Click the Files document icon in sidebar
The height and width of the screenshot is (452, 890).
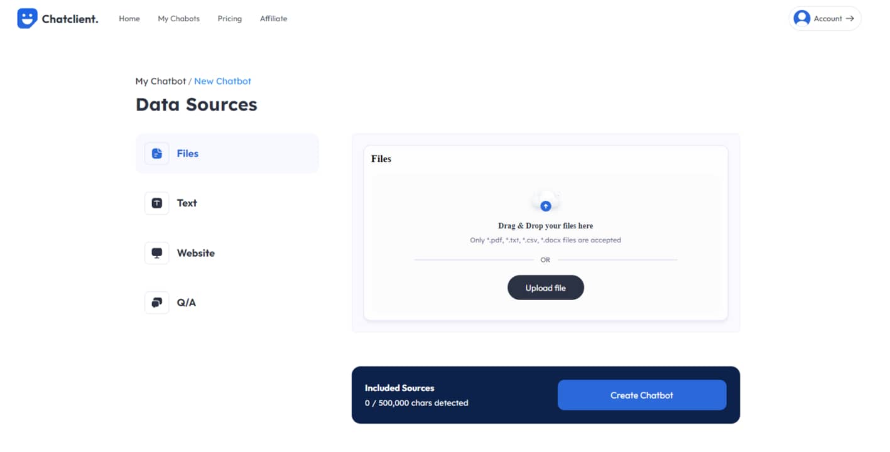(157, 154)
